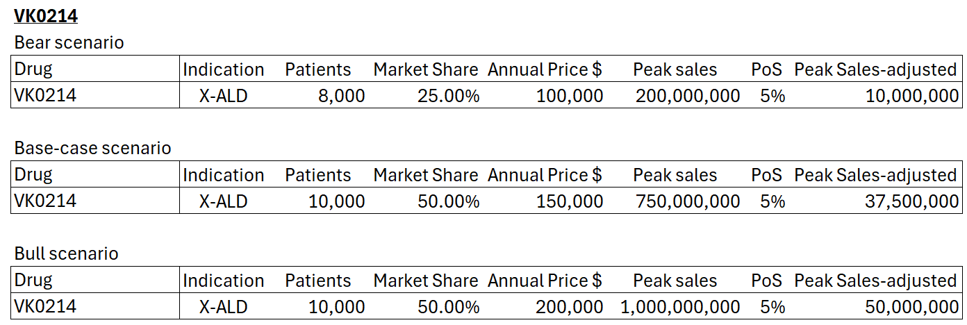The height and width of the screenshot is (325, 967).
Task: Click the 25.00% market share cell
Action: (x=448, y=96)
